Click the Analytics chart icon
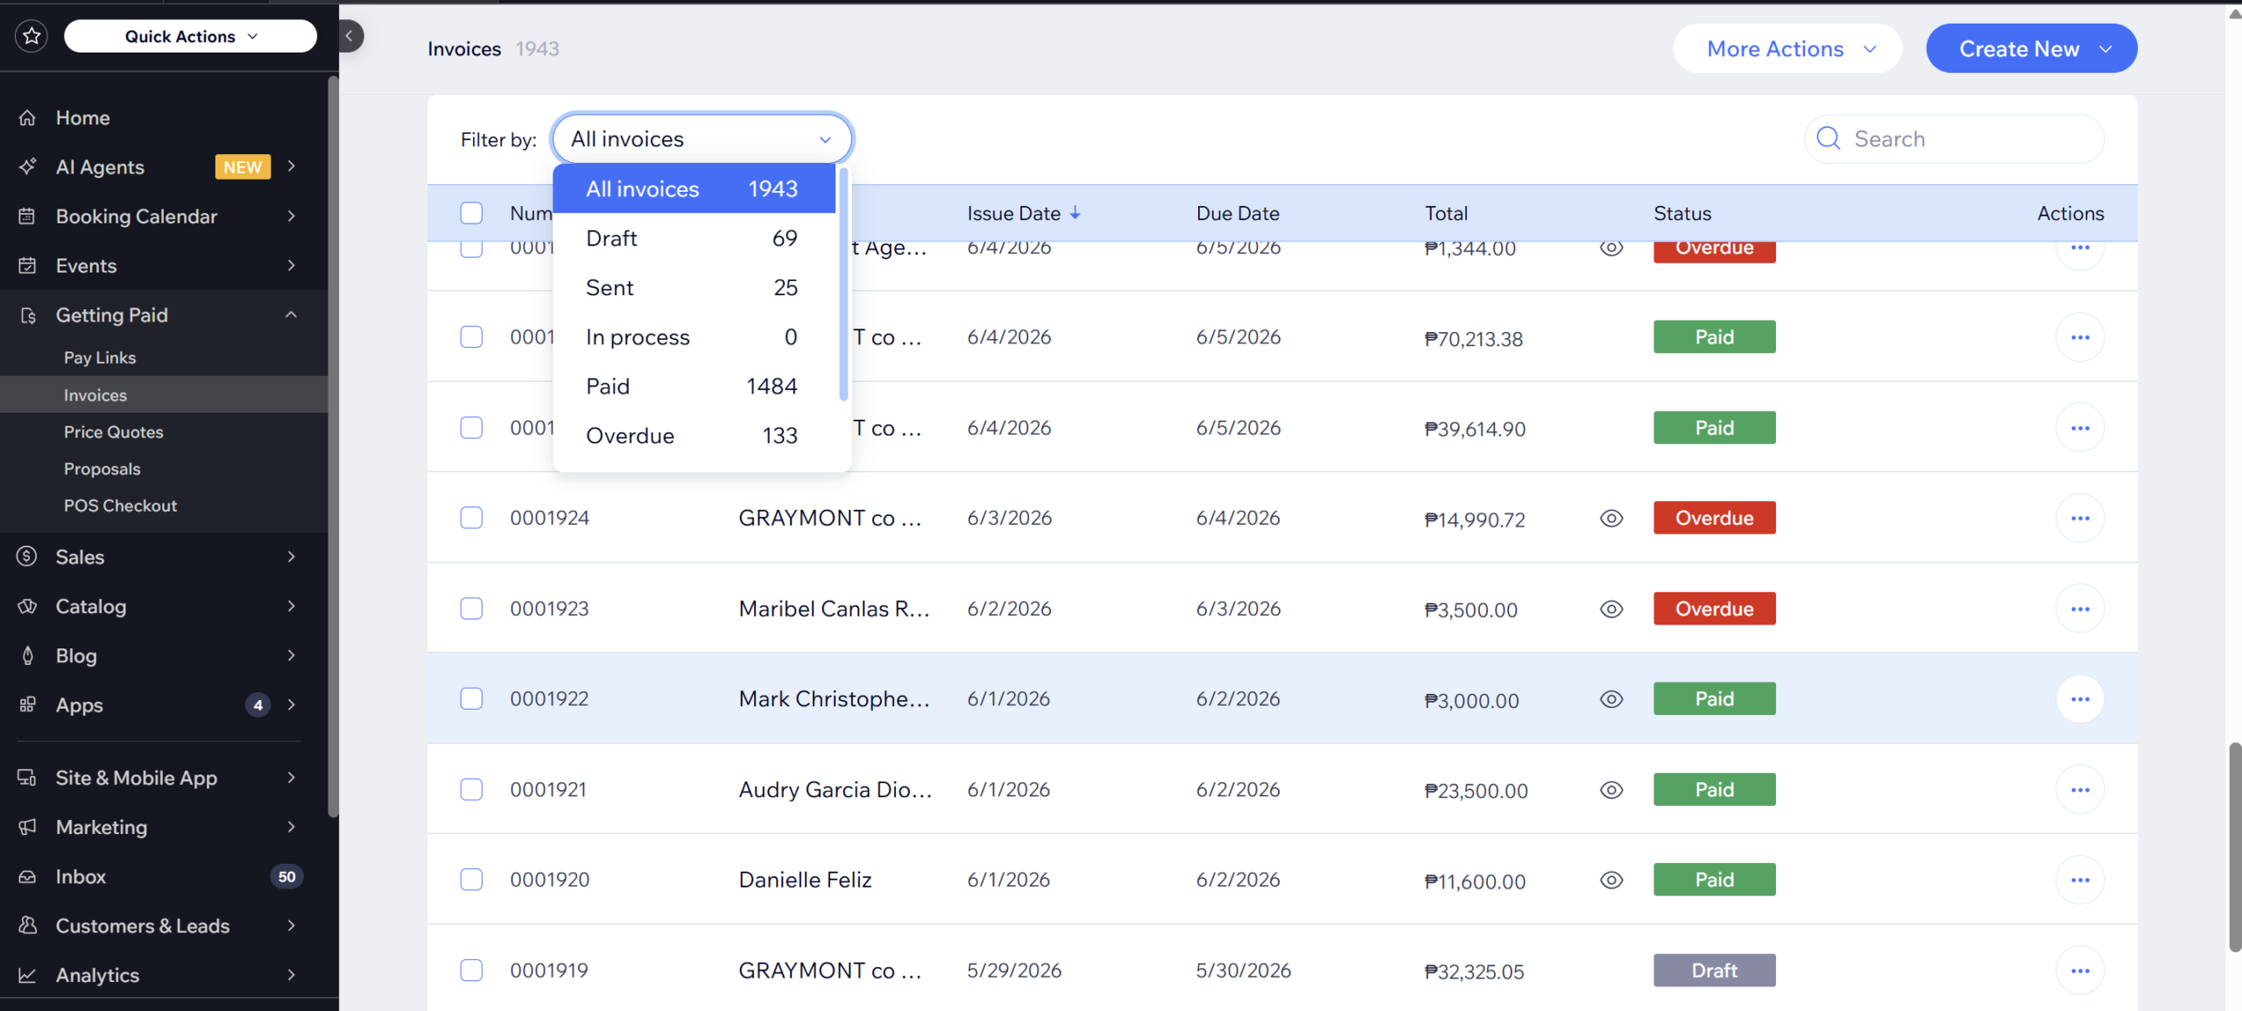The width and height of the screenshot is (2242, 1011). pos(28,975)
